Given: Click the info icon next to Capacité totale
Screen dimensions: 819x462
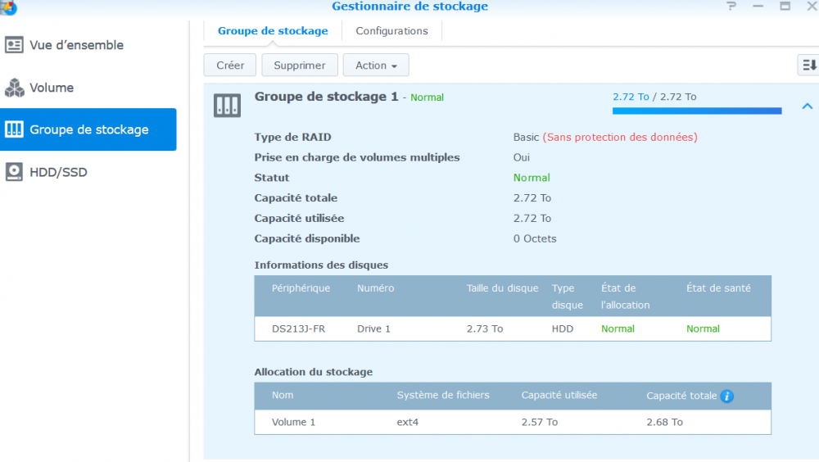Looking at the screenshot, I should [726, 396].
